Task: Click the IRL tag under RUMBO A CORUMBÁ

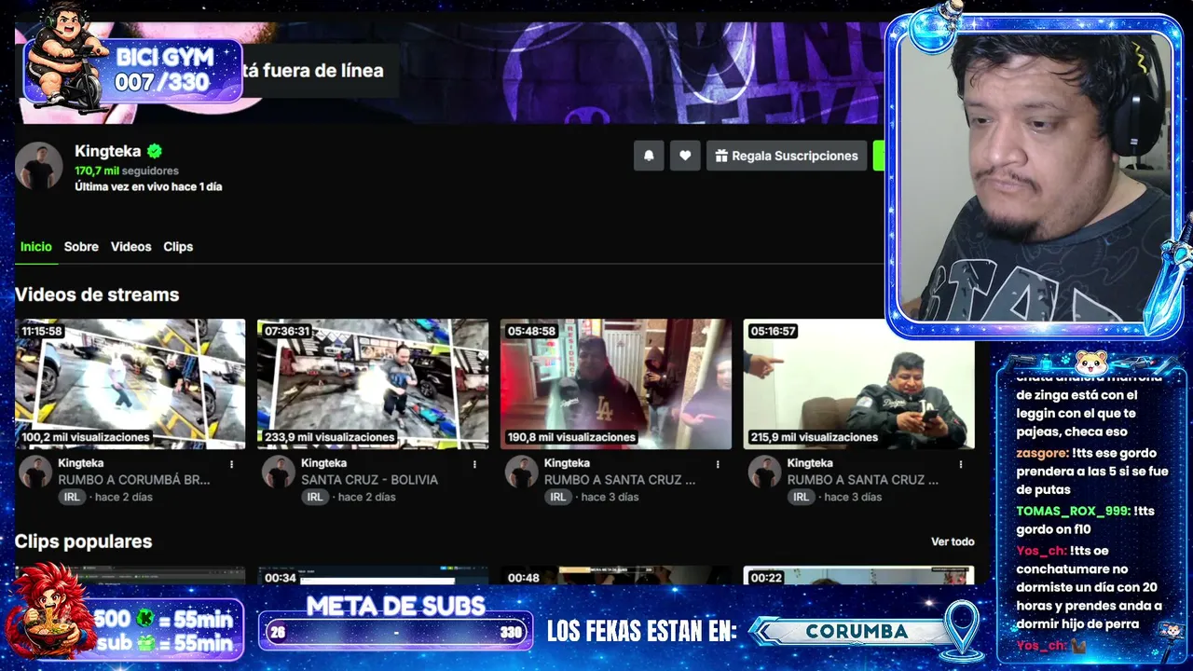Action: (72, 497)
